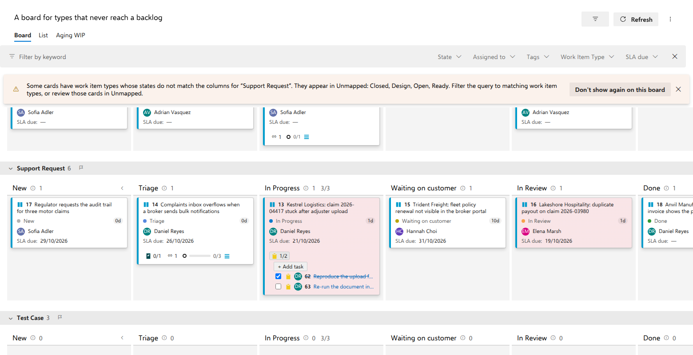Click Daniel Reyes avatar on card 13

coord(273,231)
